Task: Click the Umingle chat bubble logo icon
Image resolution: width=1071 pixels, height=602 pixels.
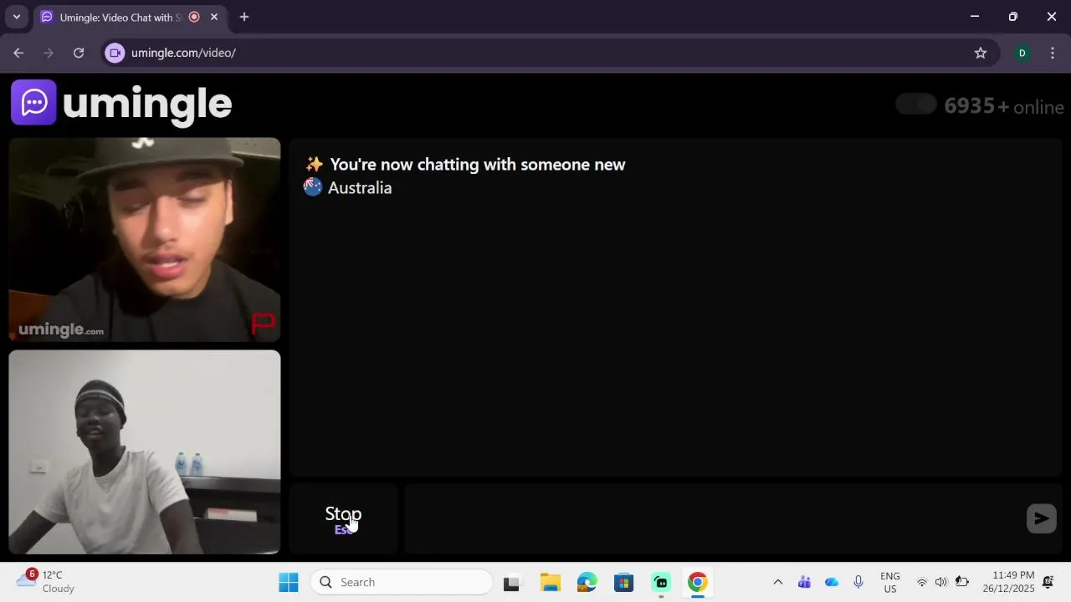Action: click(x=33, y=102)
